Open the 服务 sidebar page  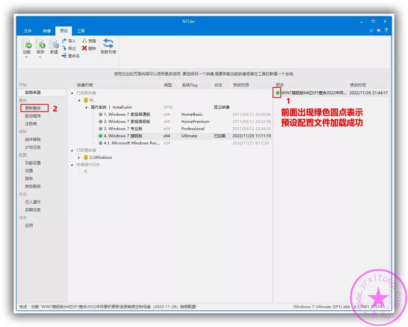29,179
